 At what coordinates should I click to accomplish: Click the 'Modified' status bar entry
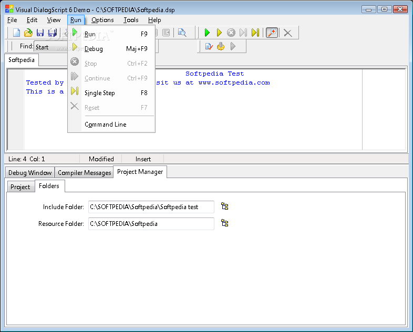(x=101, y=159)
